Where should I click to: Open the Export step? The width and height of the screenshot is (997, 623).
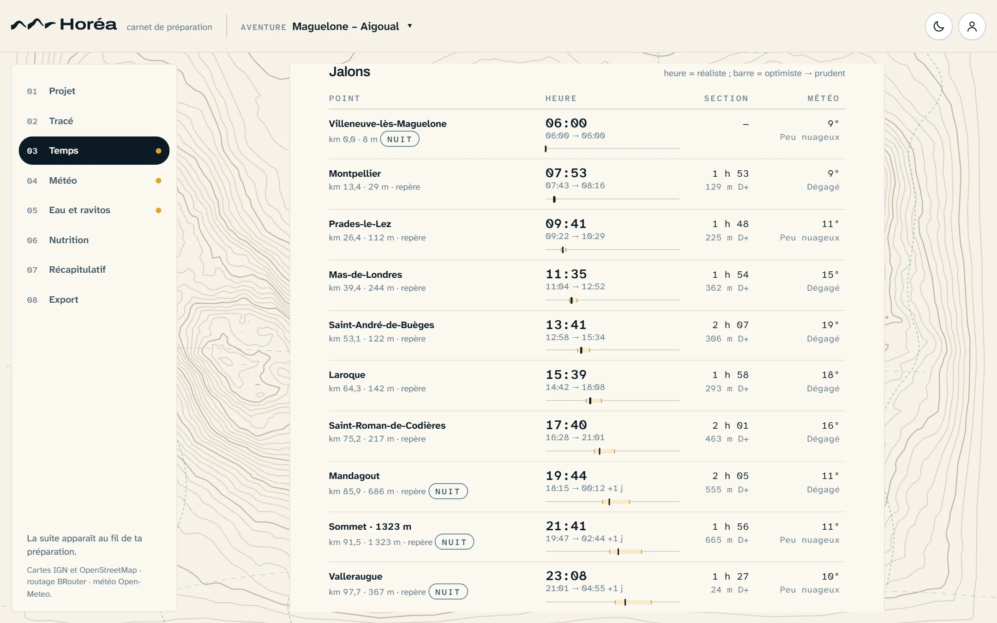coord(94,300)
